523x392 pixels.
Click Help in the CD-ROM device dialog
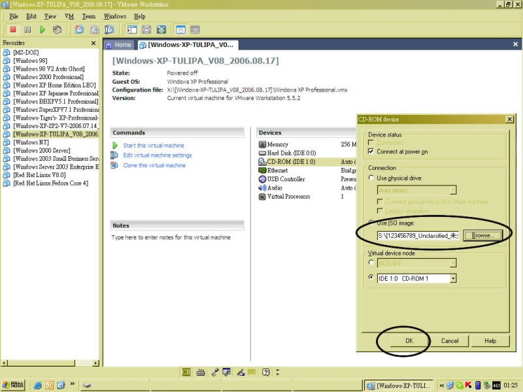490,340
